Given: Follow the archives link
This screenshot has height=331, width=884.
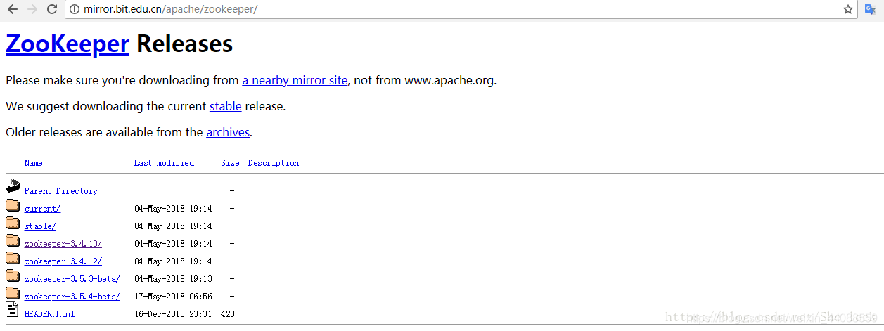Looking at the screenshot, I should (x=228, y=132).
